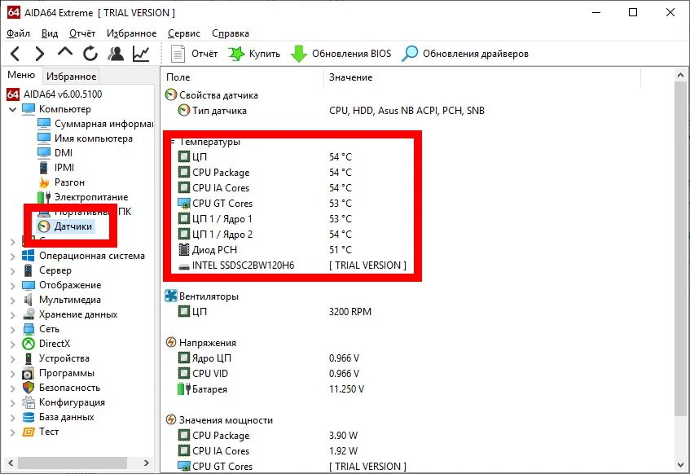Expand the Хранение данных node
Image resolution: width=690 pixels, height=474 pixels.
pos(12,315)
